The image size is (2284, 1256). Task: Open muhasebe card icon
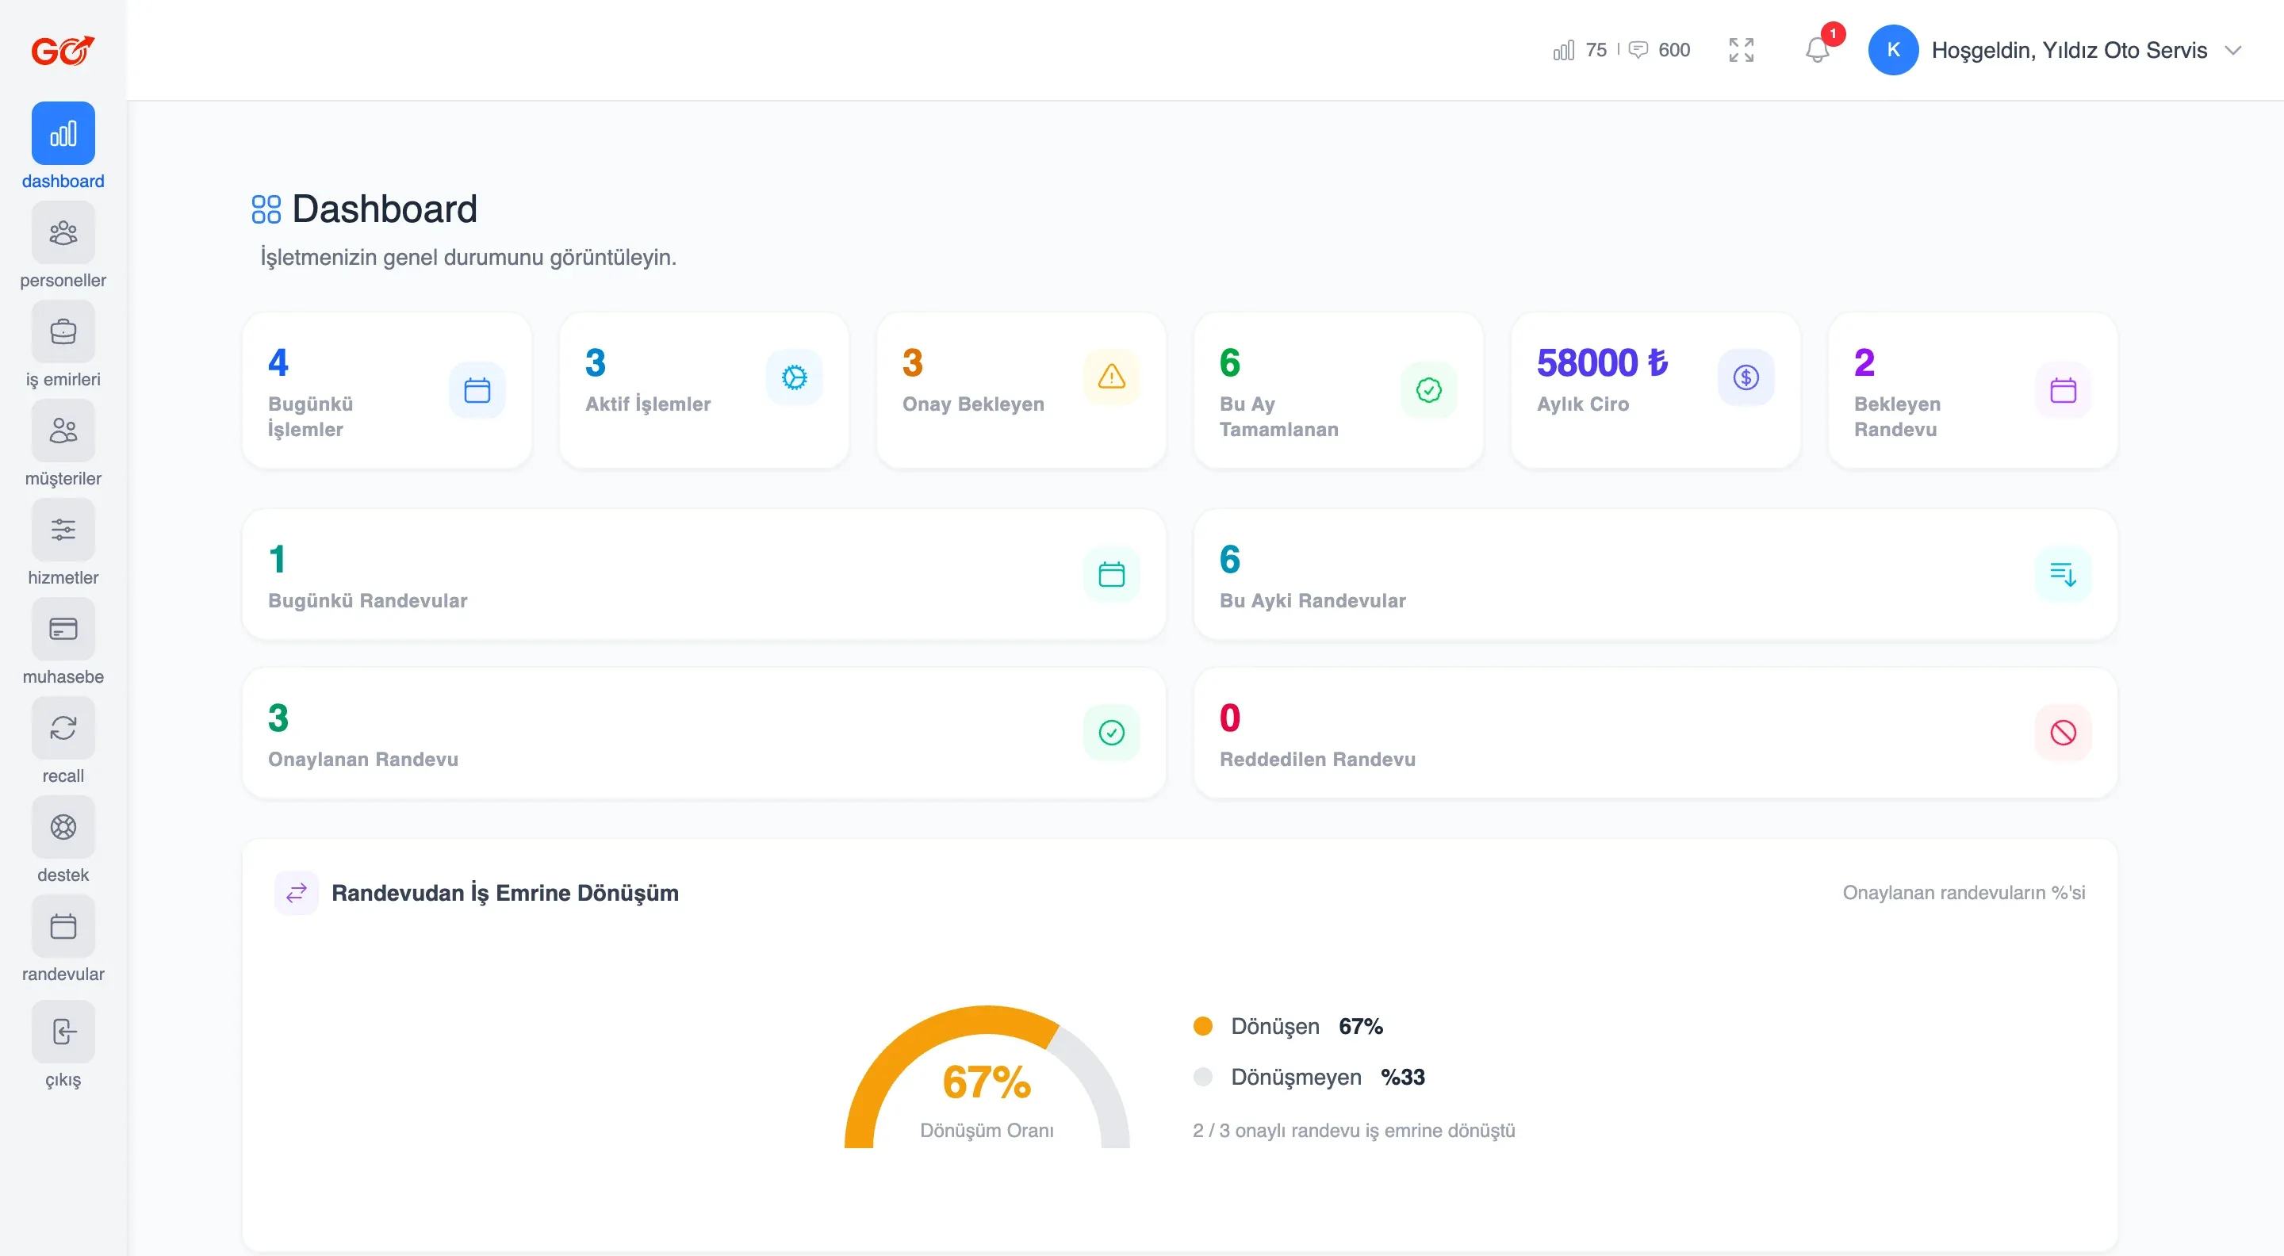coord(63,630)
